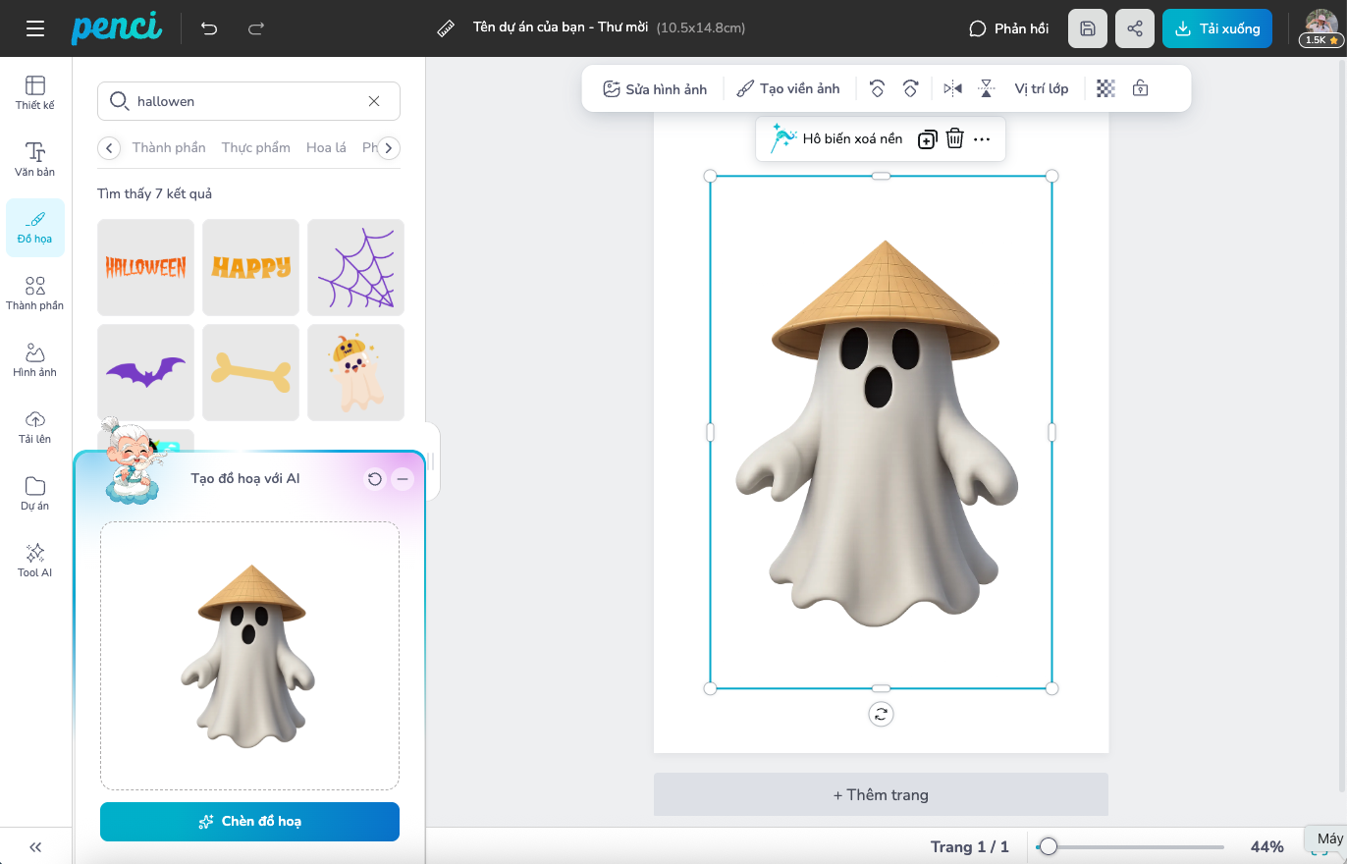Rotate the image counterclockwise
The image size is (1347, 864).
[x=878, y=88]
